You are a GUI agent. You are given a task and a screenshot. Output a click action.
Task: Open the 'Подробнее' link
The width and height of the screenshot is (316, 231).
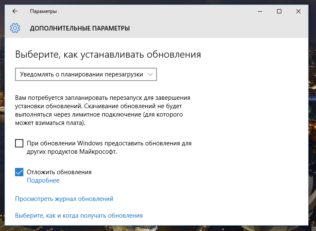click(x=43, y=180)
